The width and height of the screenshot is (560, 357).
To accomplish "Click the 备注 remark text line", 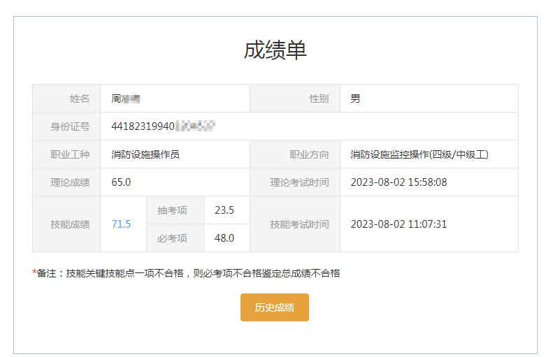I will pyautogui.click(x=186, y=273).
